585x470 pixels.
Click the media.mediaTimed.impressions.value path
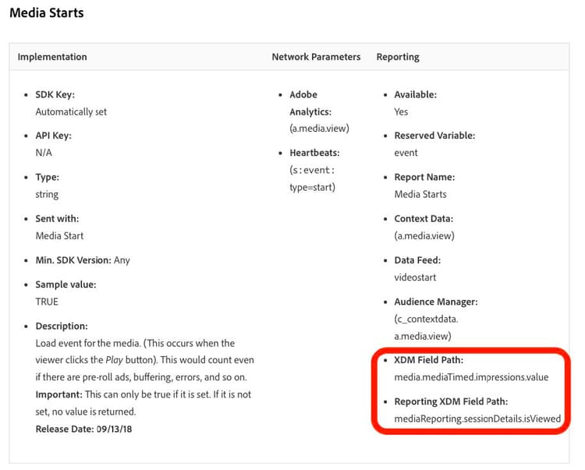tap(472, 377)
